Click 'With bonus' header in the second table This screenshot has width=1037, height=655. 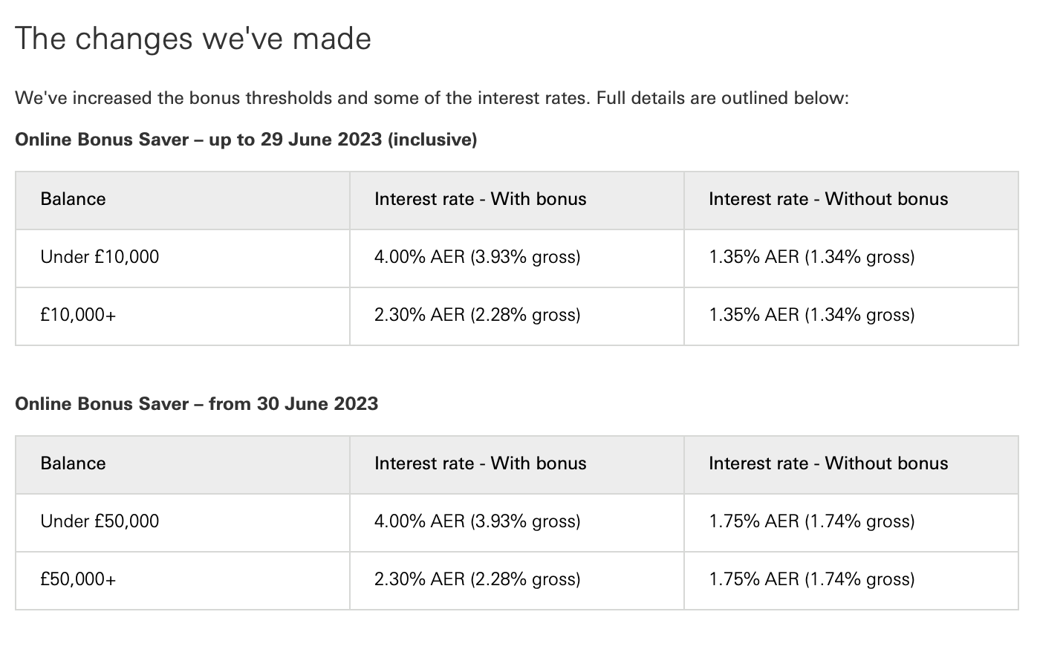(517, 465)
